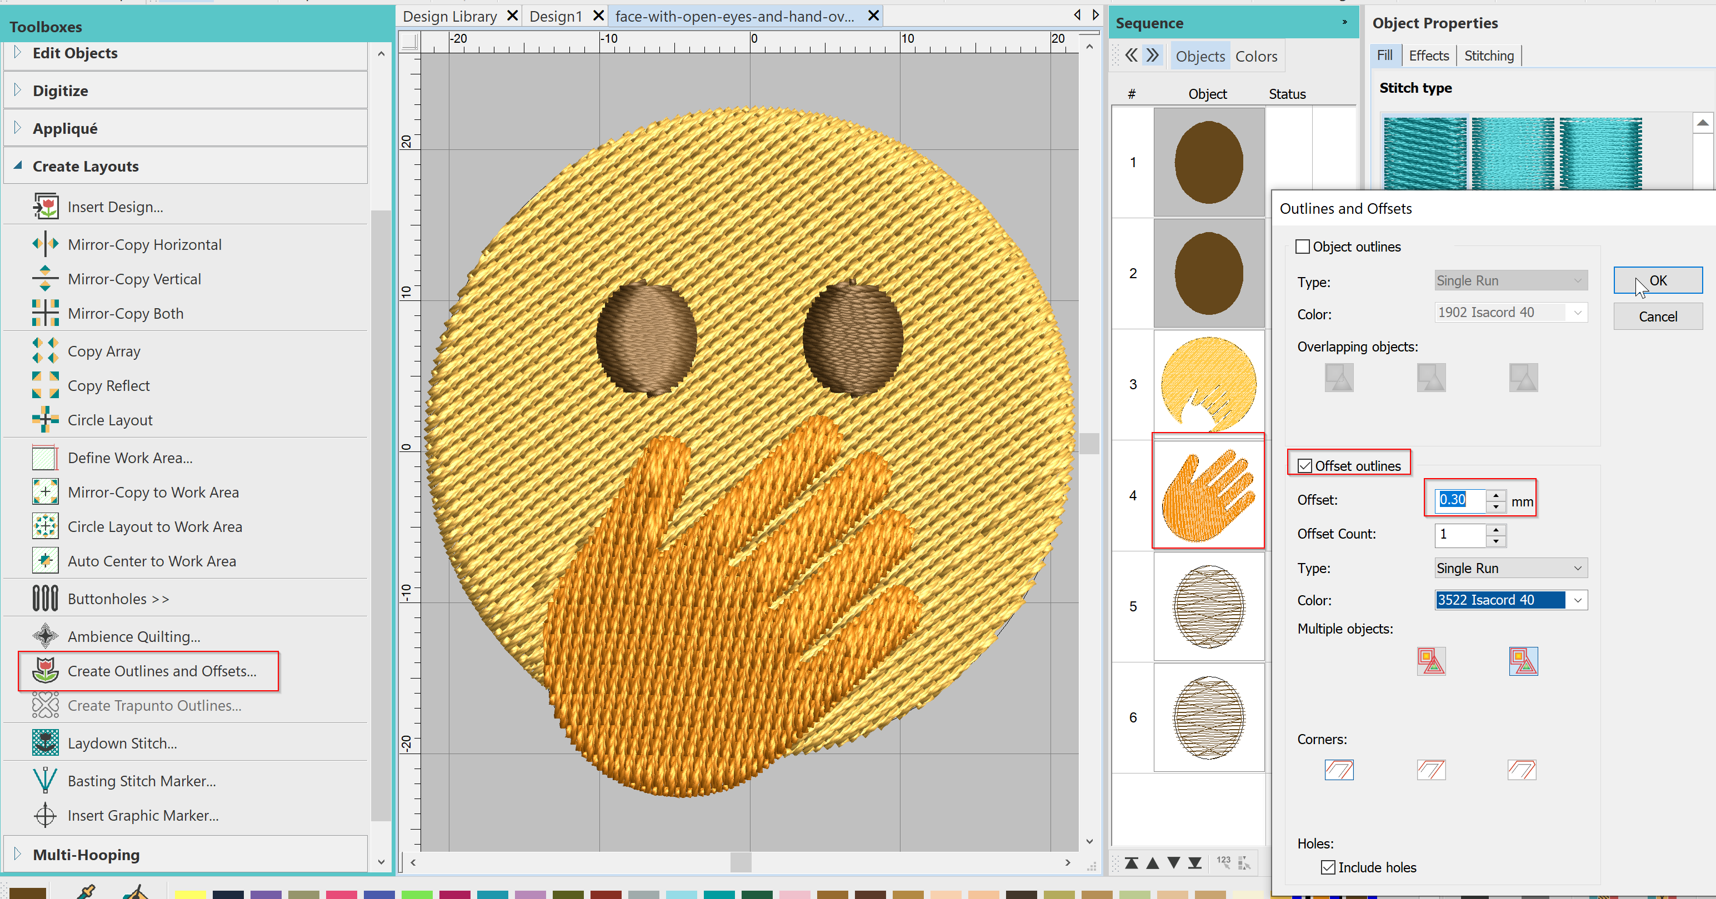Expand the Edit Objects toolbox
Viewport: 1716px width, 899px height.
[185, 53]
